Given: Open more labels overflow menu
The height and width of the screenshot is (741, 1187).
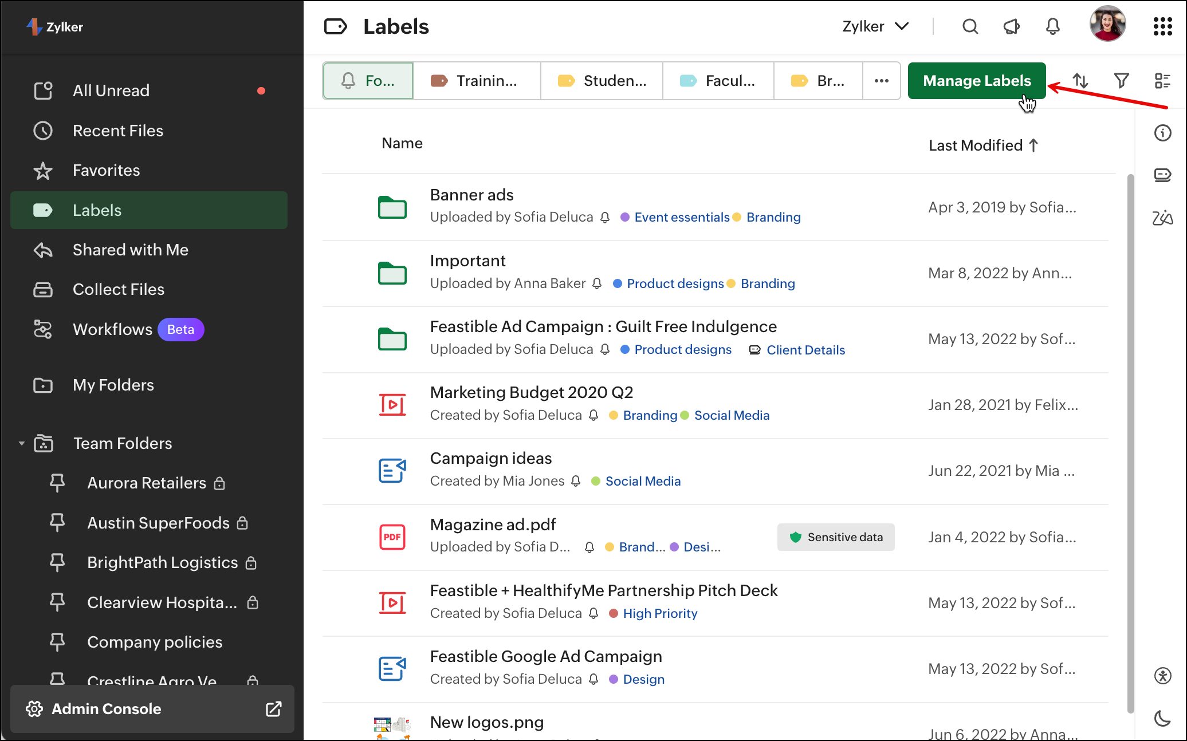Looking at the screenshot, I should 881,81.
